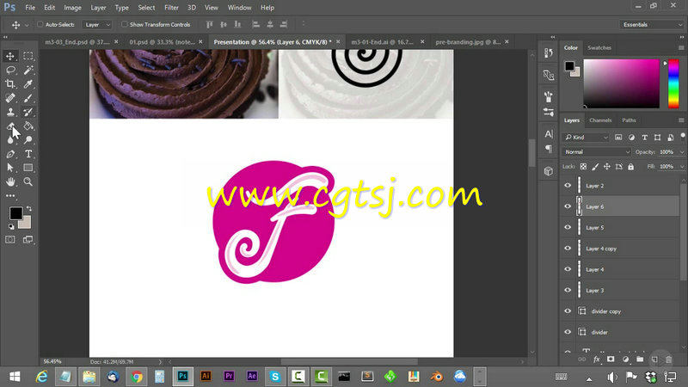Select the Lasso tool
Viewport: 688px width, 387px height.
10,71
